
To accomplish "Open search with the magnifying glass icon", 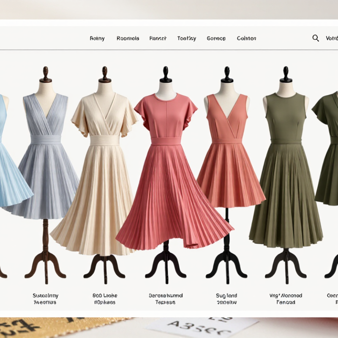I will click(x=316, y=38).
